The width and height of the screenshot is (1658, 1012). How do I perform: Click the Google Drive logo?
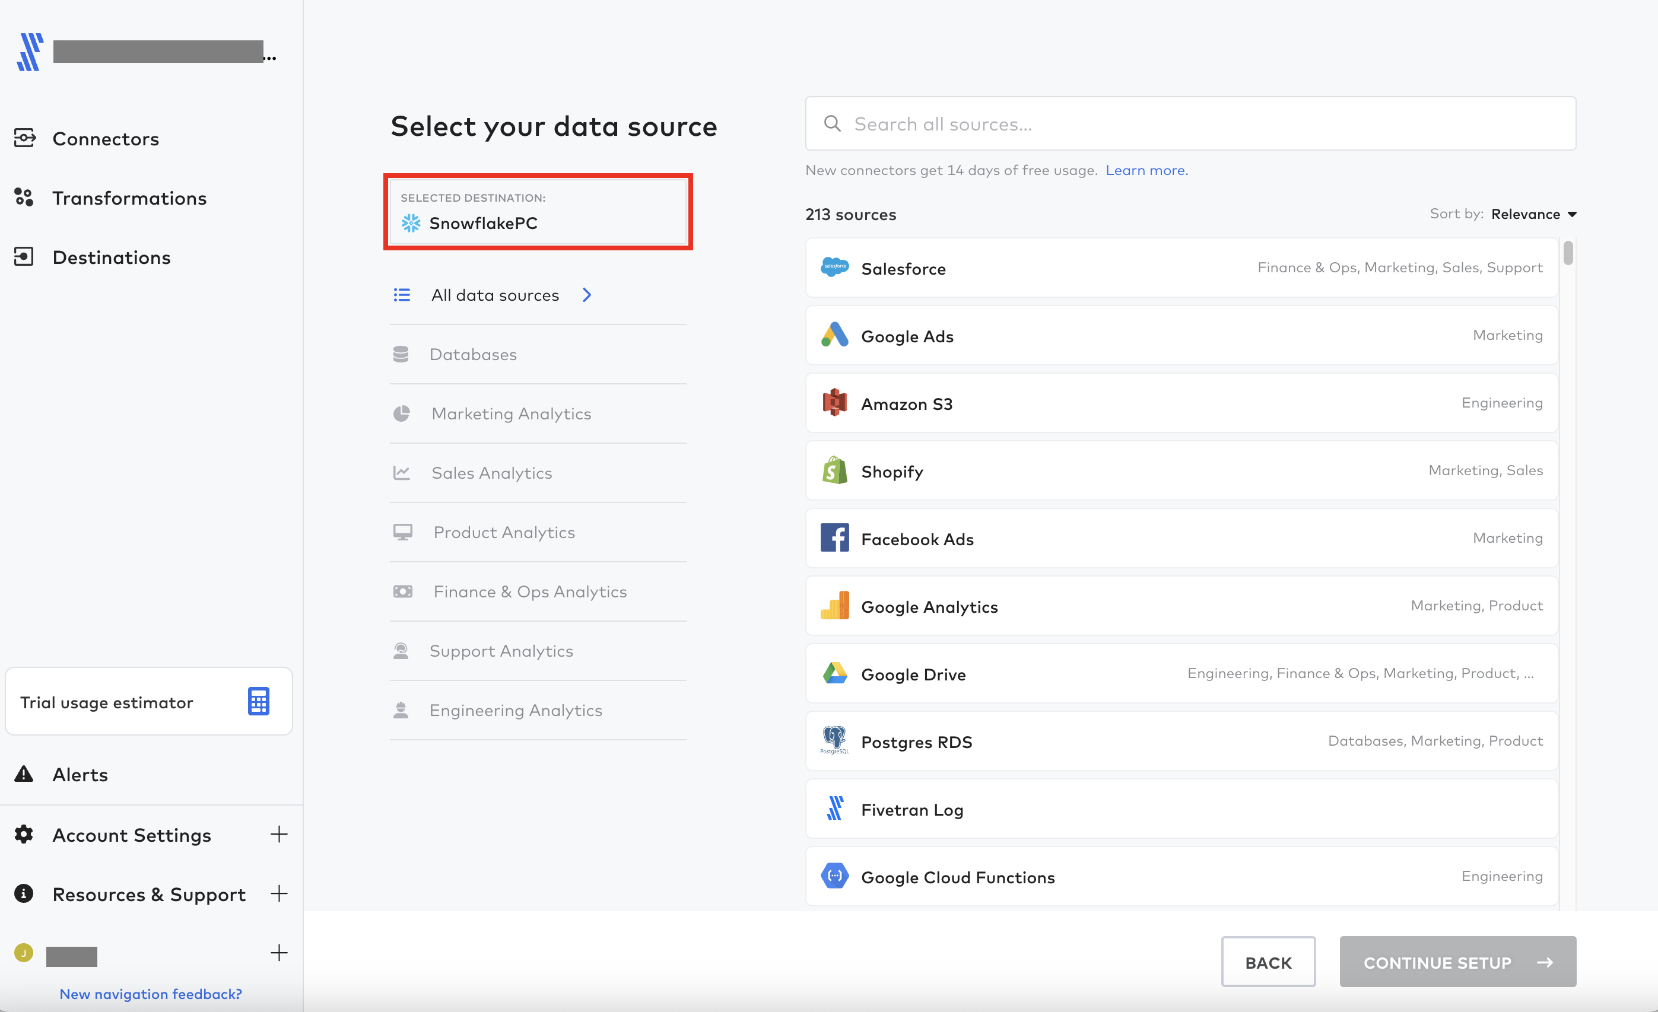click(834, 673)
